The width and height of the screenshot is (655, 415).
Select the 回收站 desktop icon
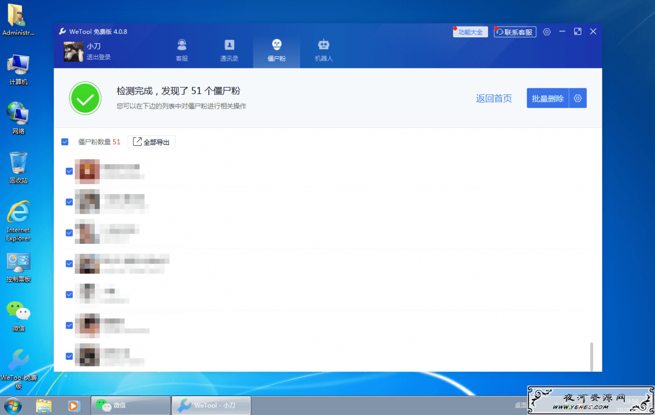coord(18,168)
